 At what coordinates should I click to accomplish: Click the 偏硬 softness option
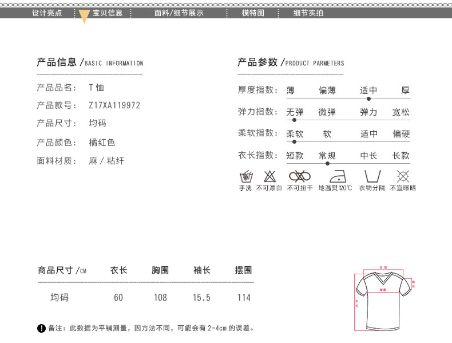(x=401, y=134)
